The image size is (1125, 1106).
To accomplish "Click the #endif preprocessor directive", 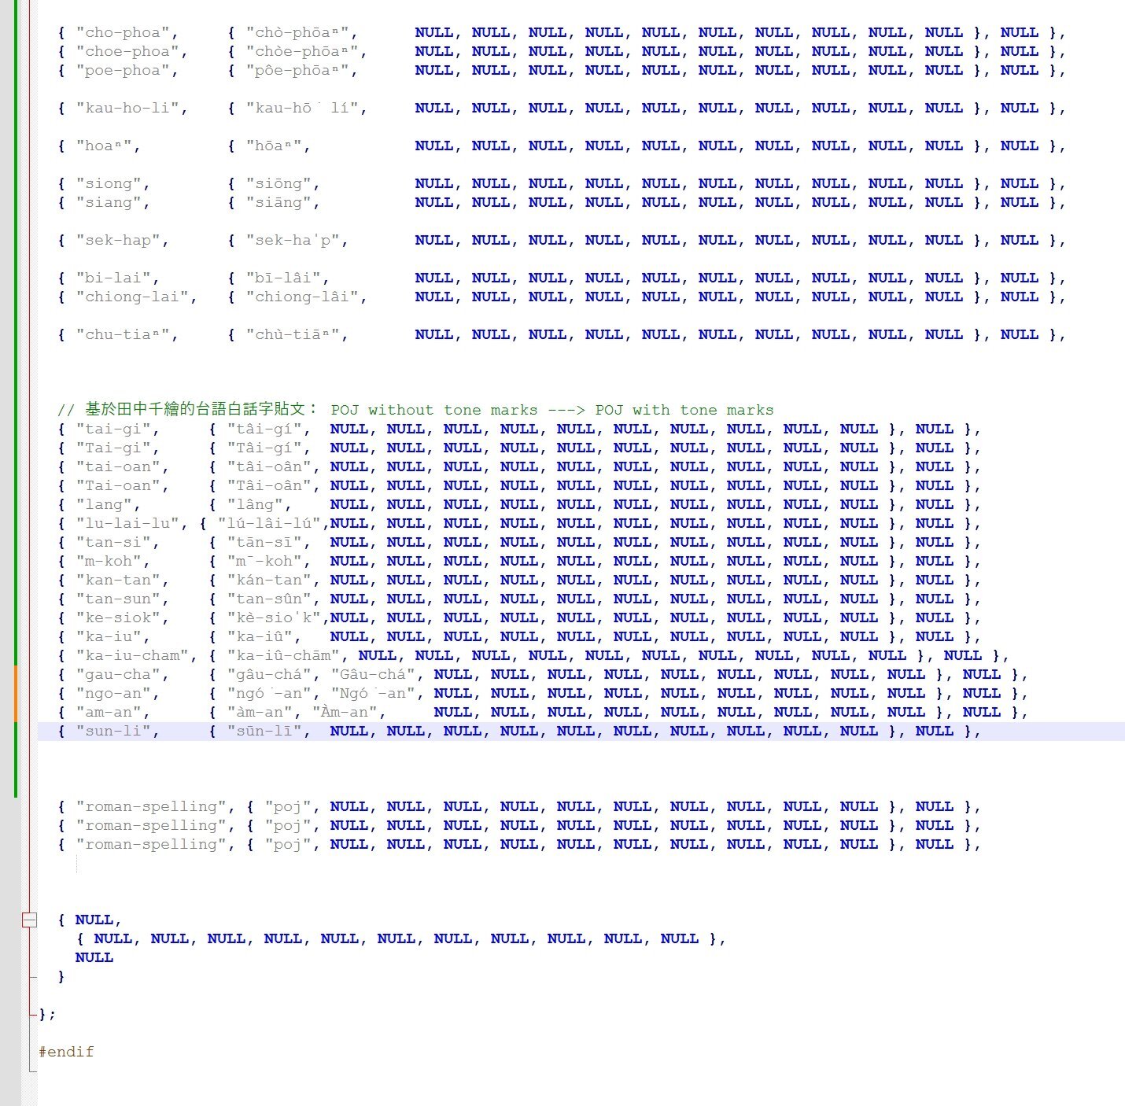I will click(x=66, y=1052).
